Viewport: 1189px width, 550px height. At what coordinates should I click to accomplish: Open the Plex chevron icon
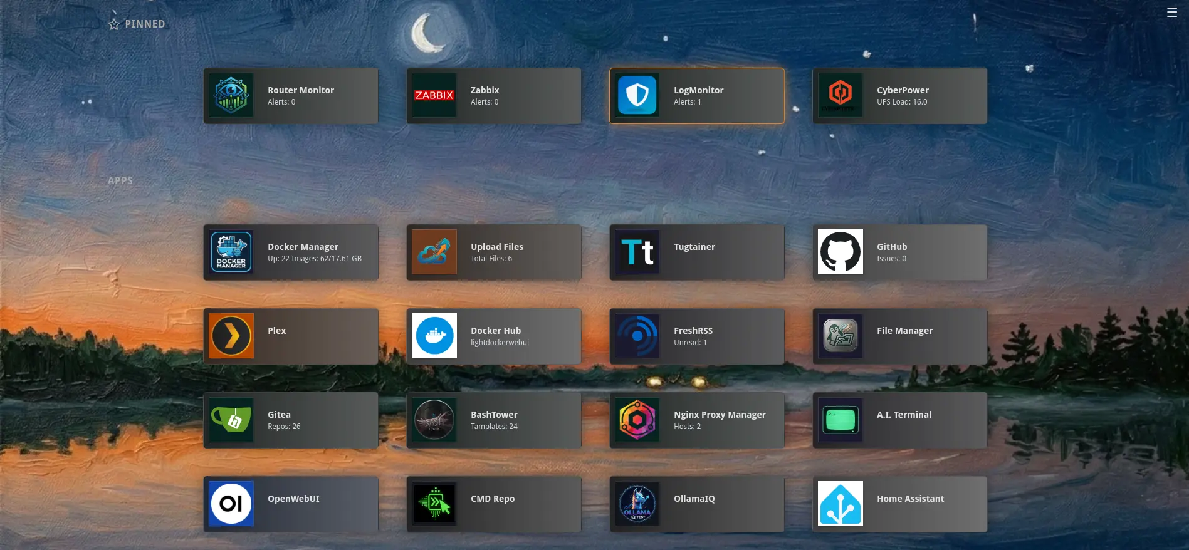(231, 336)
